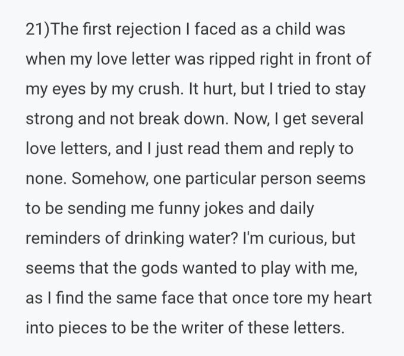Click the word "pieces" in last line

coord(83,328)
